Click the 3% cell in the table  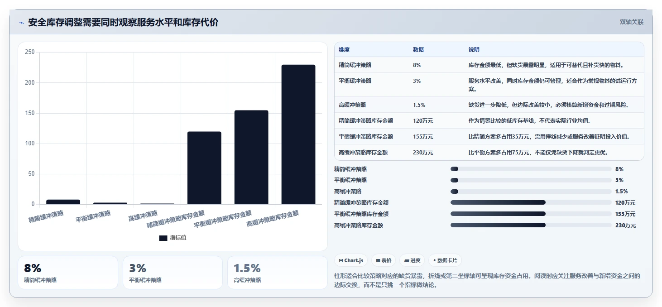(x=417, y=81)
